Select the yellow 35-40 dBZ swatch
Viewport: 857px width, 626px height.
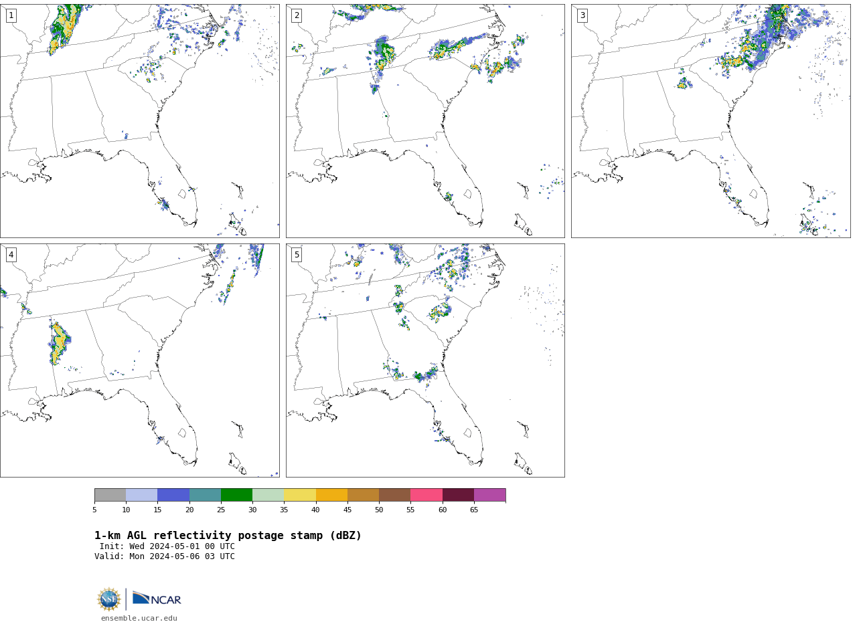[x=300, y=495]
